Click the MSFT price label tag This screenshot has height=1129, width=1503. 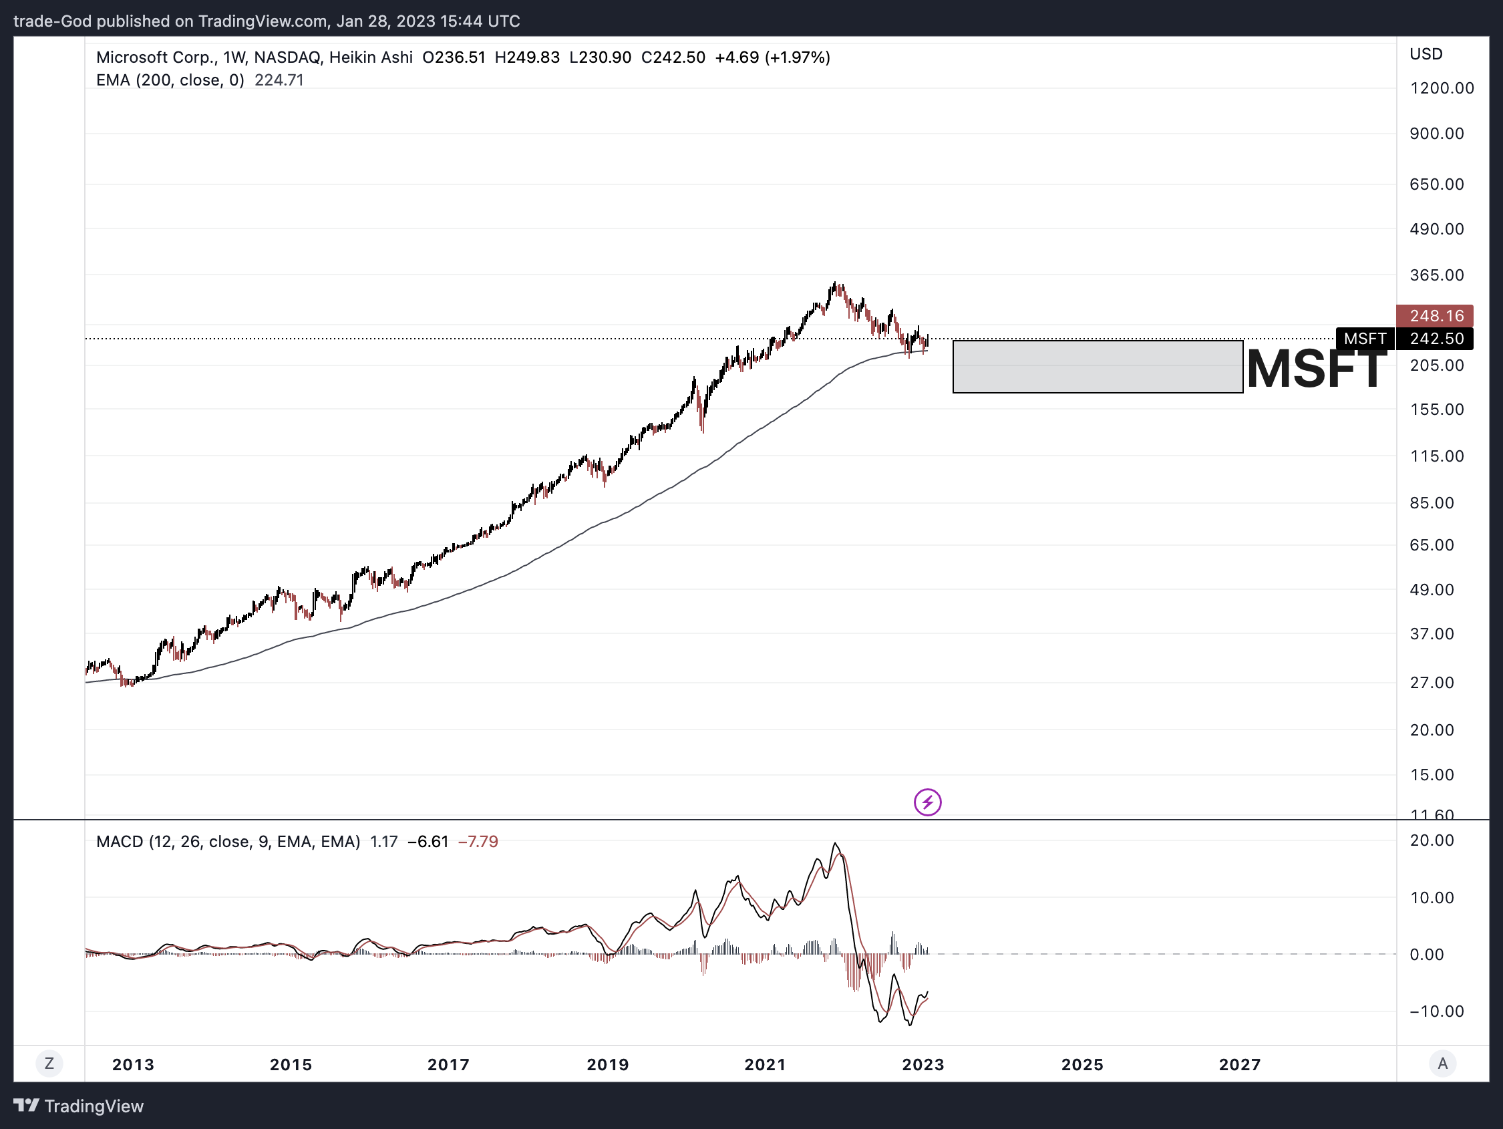click(1365, 339)
